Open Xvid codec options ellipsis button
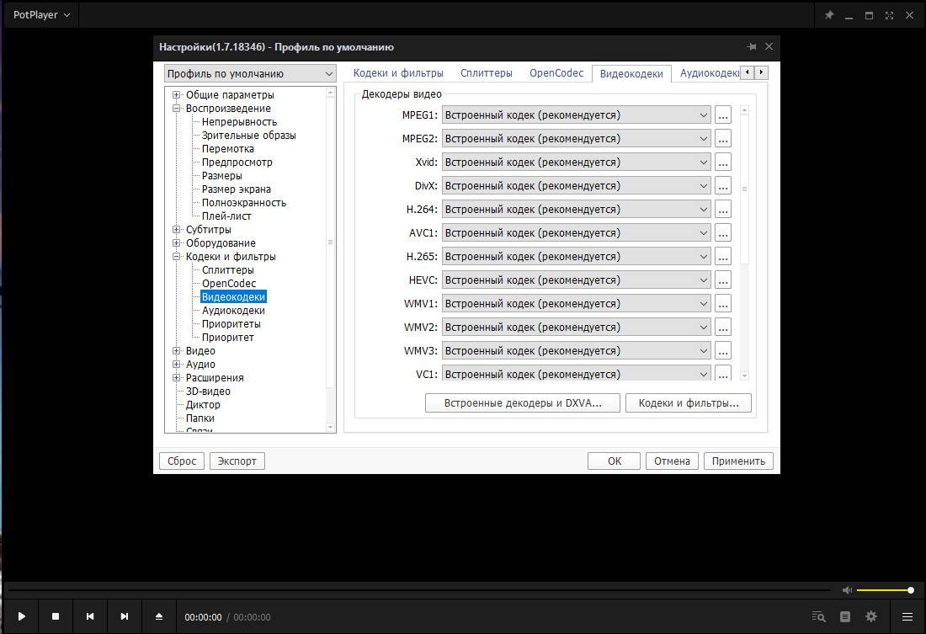This screenshot has width=926, height=634. click(x=723, y=162)
